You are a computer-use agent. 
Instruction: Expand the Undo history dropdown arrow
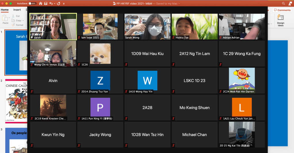pyautogui.click(x=54, y=3)
